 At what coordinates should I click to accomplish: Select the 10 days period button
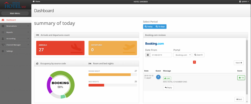point(160,27)
